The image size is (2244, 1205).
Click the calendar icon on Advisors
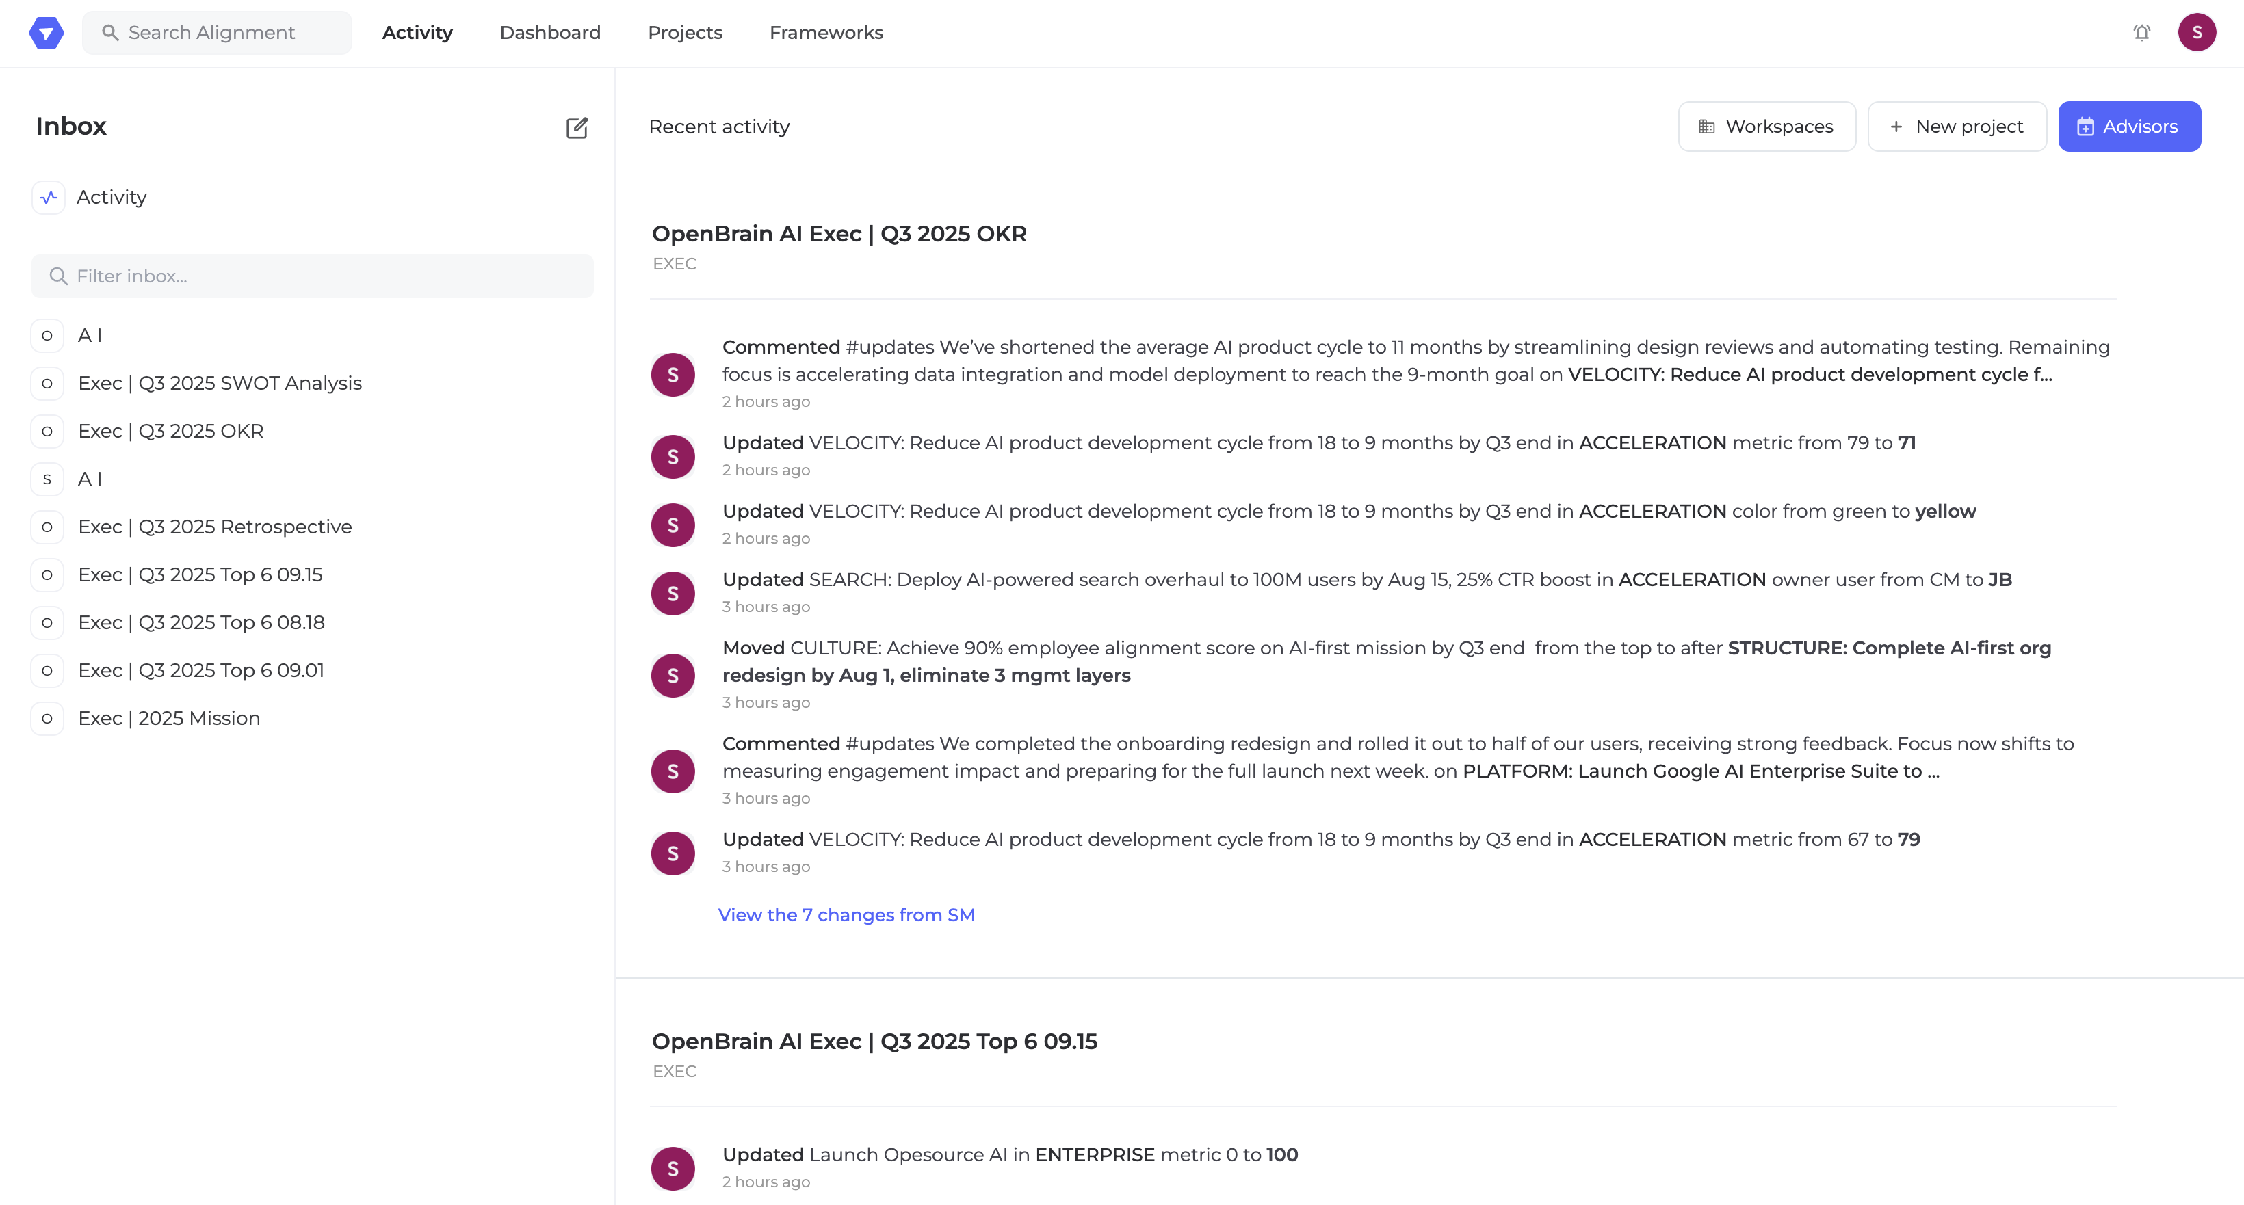pyautogui.click(x=2085, y=127)
